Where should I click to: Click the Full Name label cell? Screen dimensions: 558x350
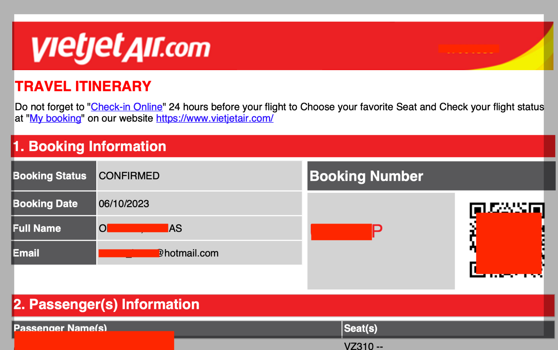point(54,228)
